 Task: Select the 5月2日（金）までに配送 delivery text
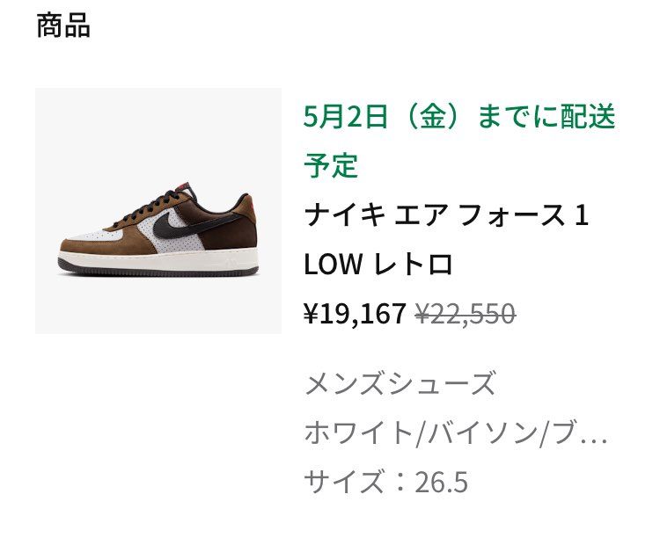tap(459, 117)
